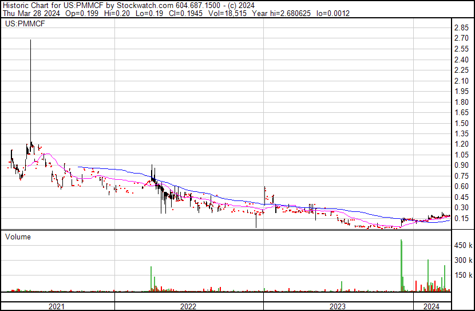Click the 150 k volume axis label
The image size is (475, 311).
[463, 275]
